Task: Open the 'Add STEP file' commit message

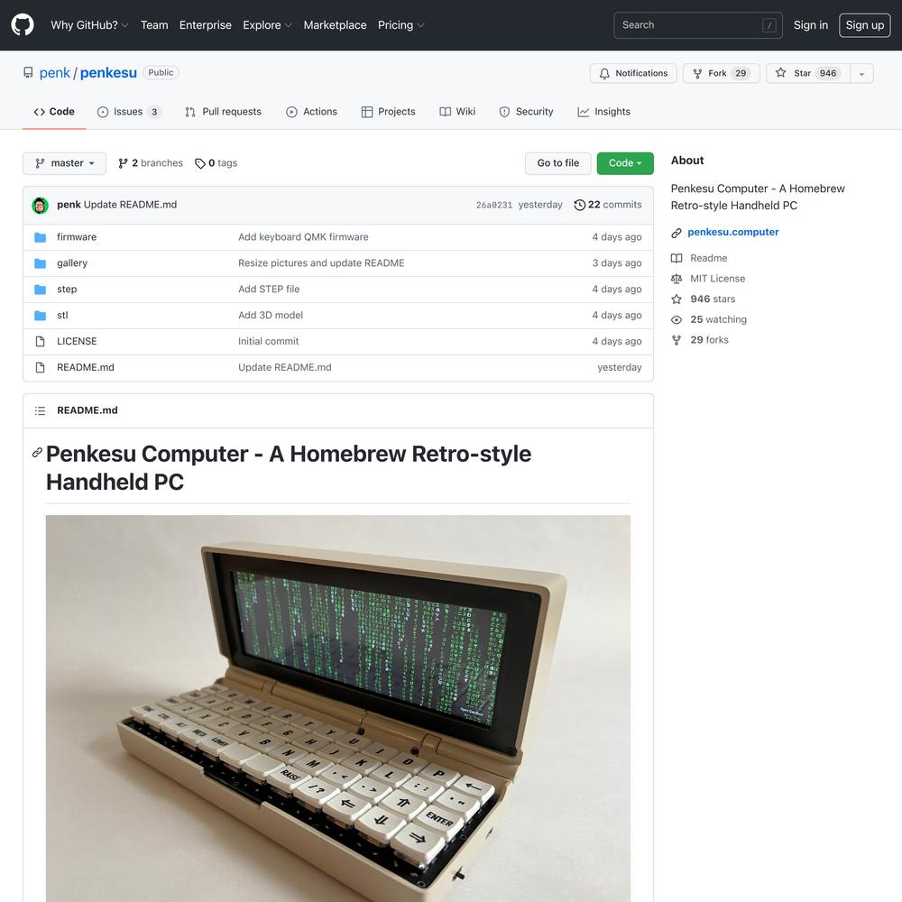Action: click(x=269, y=290)
